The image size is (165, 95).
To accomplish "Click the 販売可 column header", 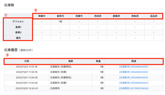I will (x=60, y=16).
